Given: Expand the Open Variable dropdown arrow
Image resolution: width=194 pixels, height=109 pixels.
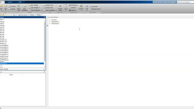Looking at the screenshot, I should click(39, 8).
